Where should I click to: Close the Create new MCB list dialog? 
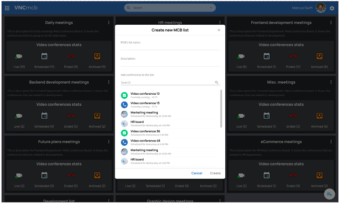click(x=219, y=30)
